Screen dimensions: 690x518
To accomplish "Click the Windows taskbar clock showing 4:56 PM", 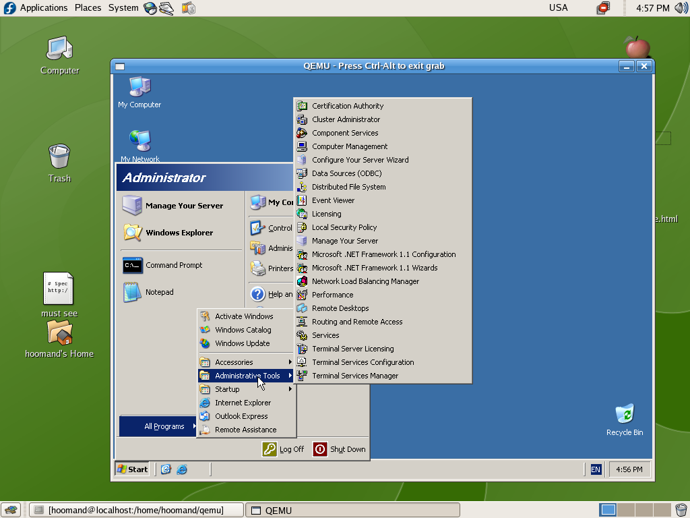I will [x=629, y=469].
